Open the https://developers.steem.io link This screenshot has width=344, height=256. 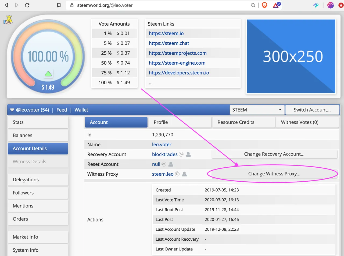[x=179, y=73]
